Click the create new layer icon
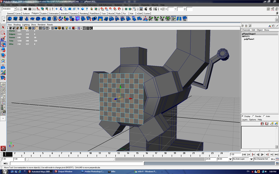The width and height of the screenshot is (279, 174). 271,124
